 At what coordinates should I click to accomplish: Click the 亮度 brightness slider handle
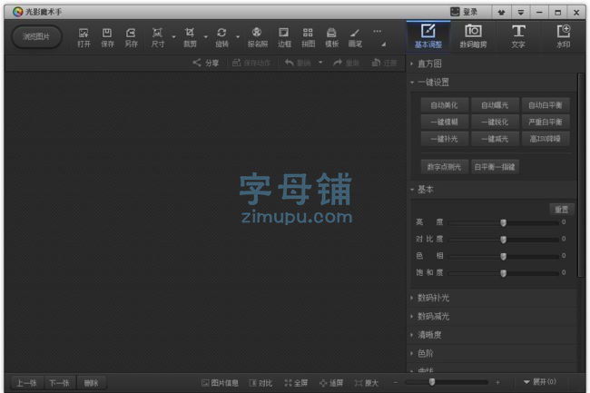click(x=503, y=222)
